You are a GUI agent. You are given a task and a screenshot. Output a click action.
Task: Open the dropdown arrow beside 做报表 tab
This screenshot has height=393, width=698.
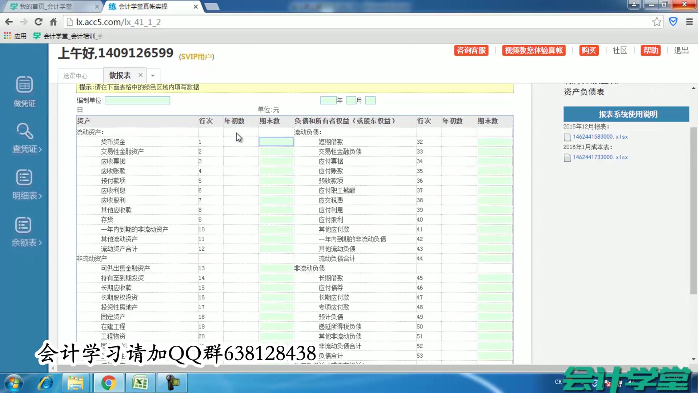[153, 75]
